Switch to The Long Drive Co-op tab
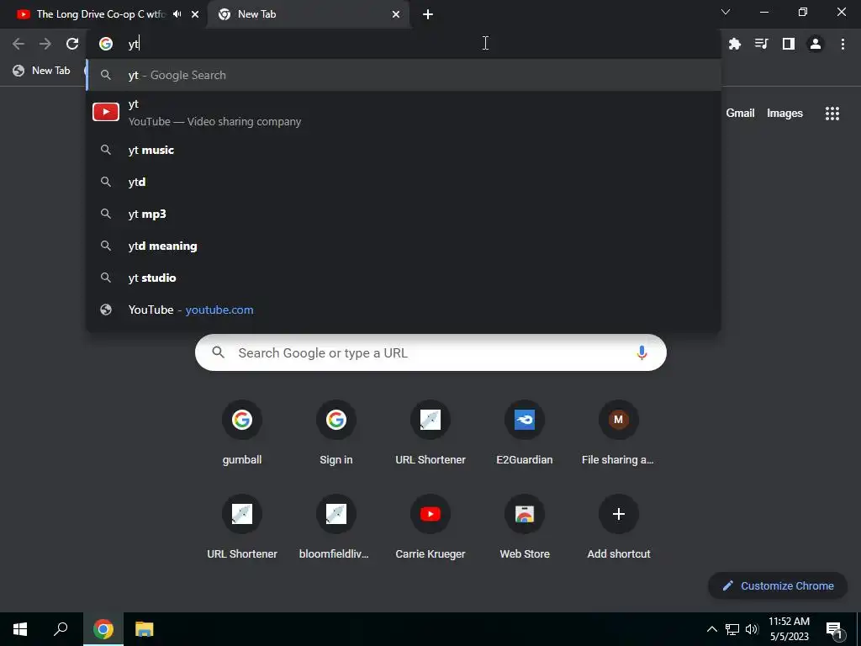 102,14
